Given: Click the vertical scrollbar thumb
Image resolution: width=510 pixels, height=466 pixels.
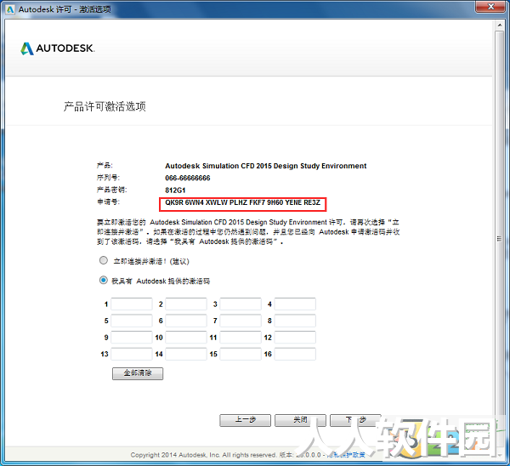Looking at the screenshot, I should pos(500,239).
